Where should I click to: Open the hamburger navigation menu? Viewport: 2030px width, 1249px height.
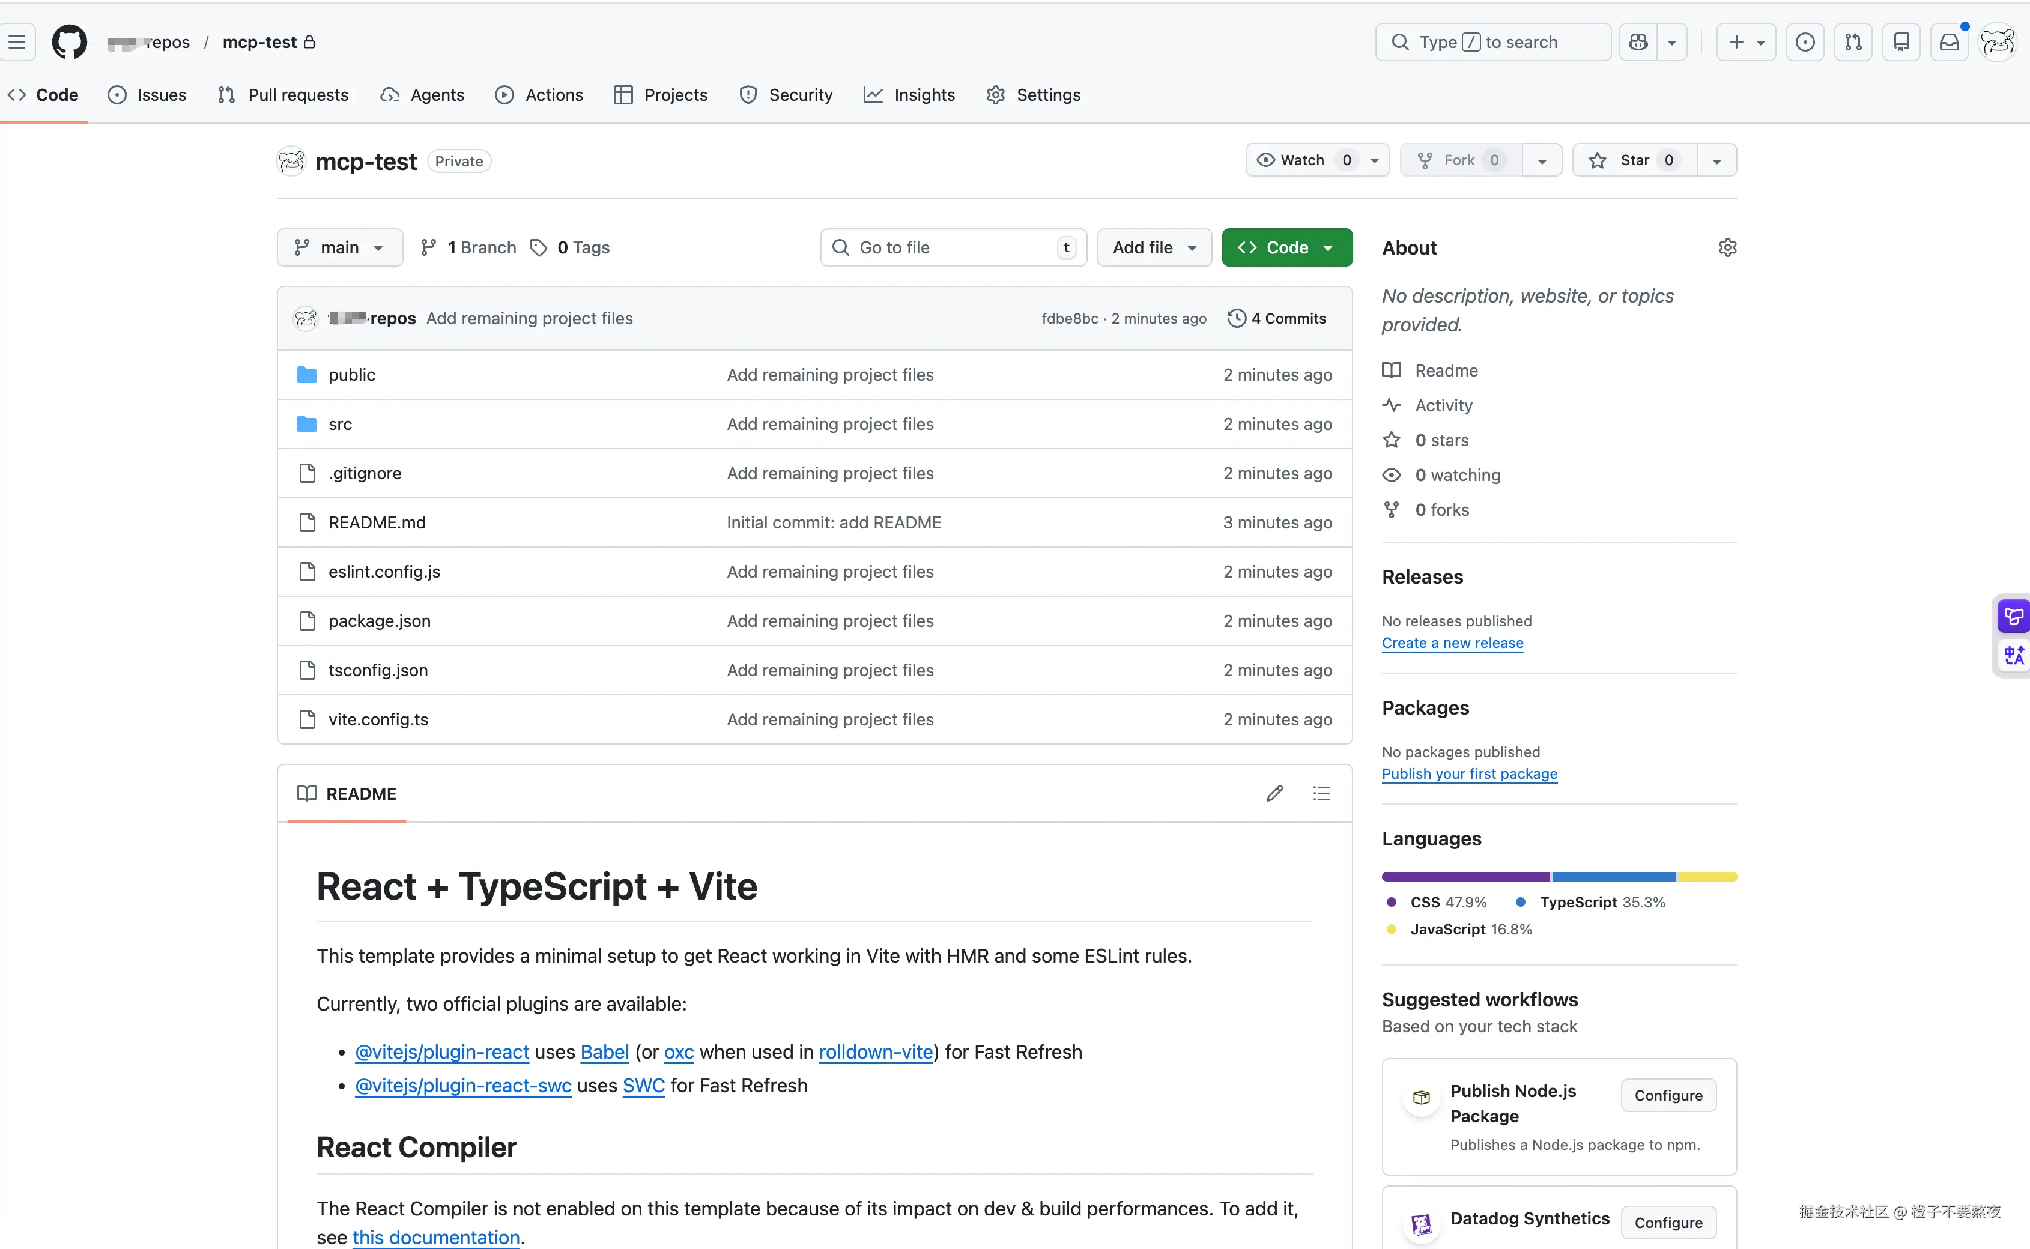point(17,42)
